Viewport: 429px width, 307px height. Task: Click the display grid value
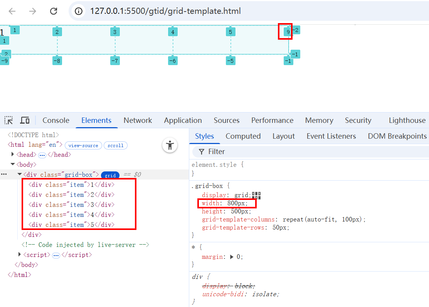click(x=241, y=195)
